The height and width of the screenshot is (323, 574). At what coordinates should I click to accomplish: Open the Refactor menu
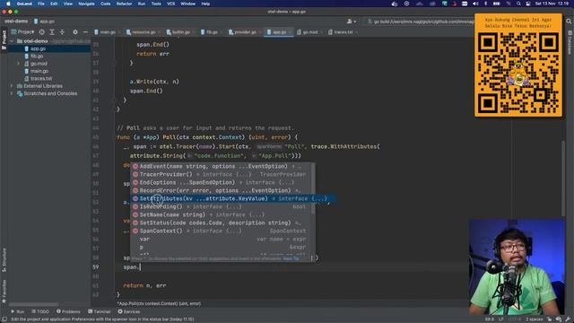click(124, 4)
